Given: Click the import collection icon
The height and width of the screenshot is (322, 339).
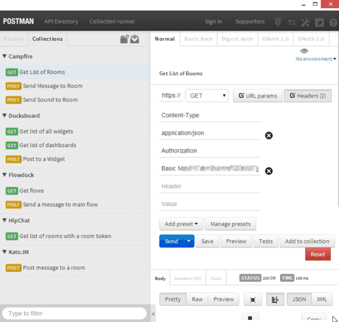Looking at the screenshot, I should point(135,39).
